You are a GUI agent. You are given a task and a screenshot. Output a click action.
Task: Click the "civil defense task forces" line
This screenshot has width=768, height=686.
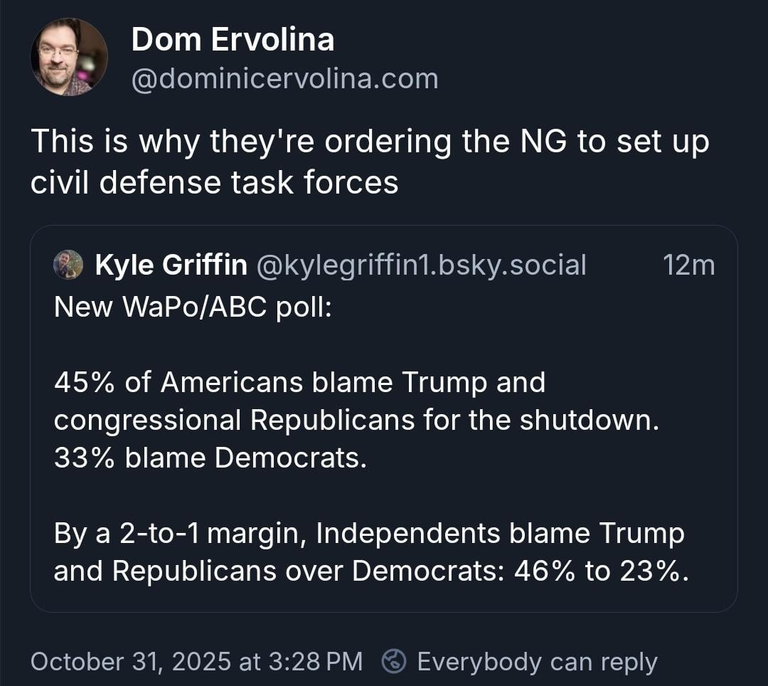pos(214,183)
